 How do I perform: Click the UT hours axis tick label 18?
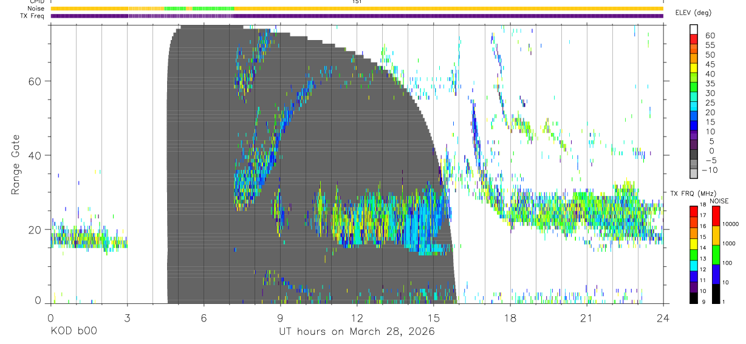[510, 318]
